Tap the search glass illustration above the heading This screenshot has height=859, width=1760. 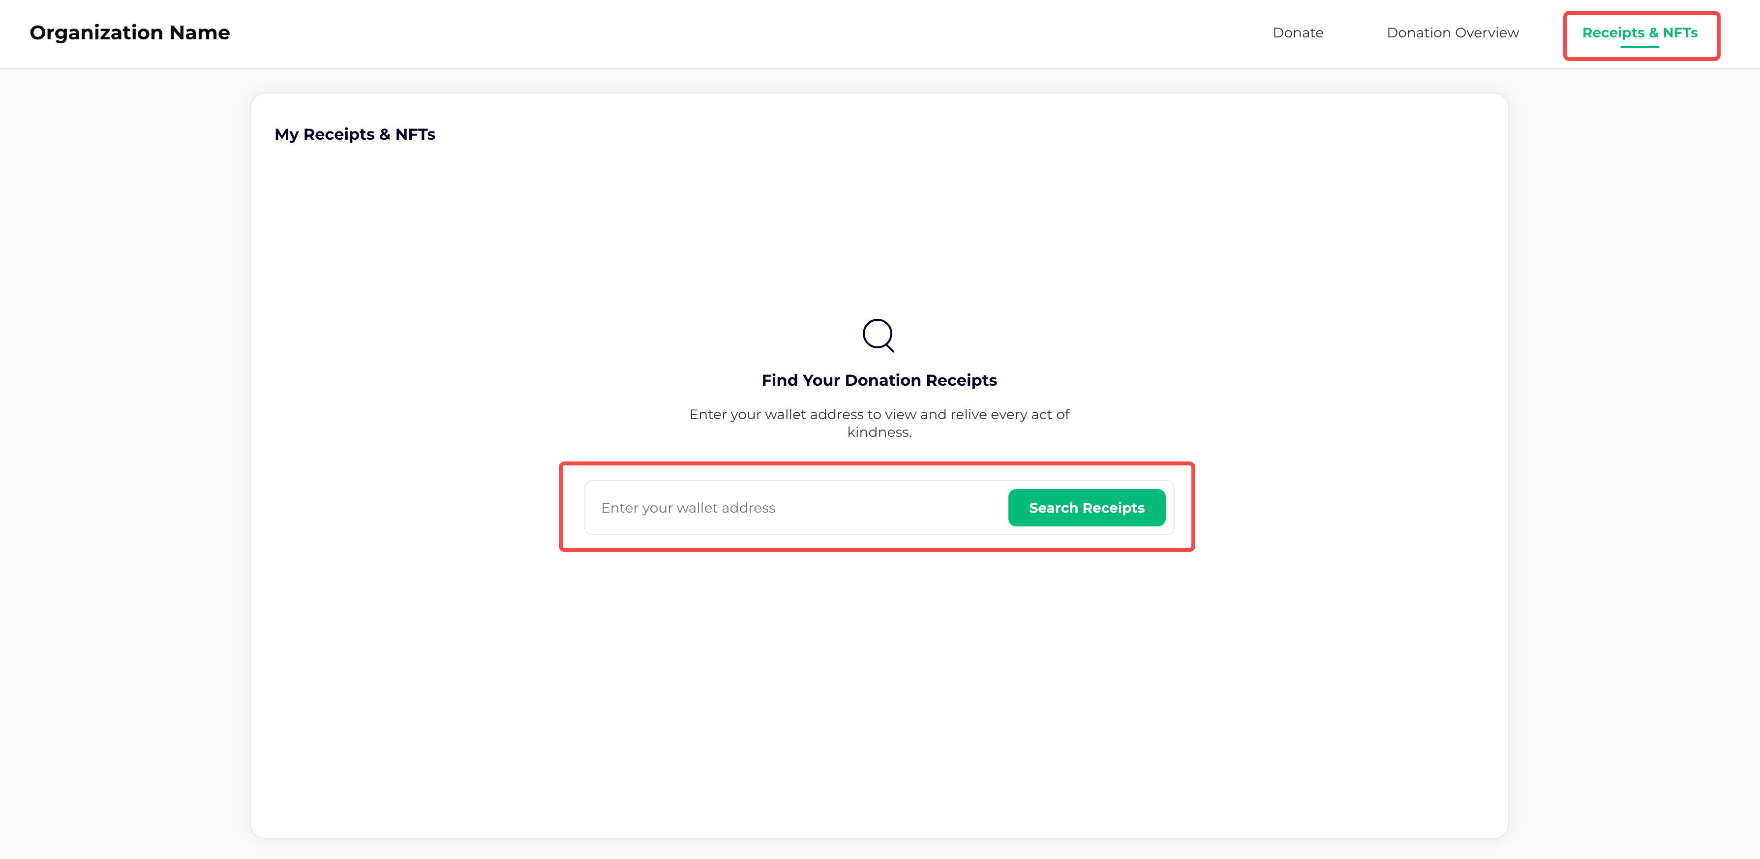point(879,335)
